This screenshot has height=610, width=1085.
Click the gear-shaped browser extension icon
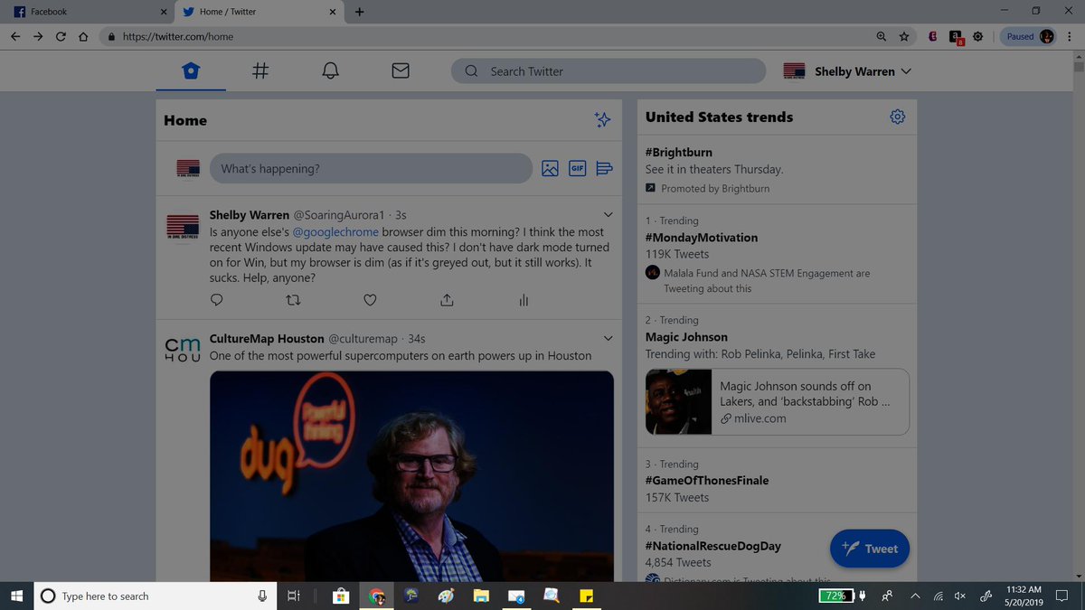click(x=977, y=37)
